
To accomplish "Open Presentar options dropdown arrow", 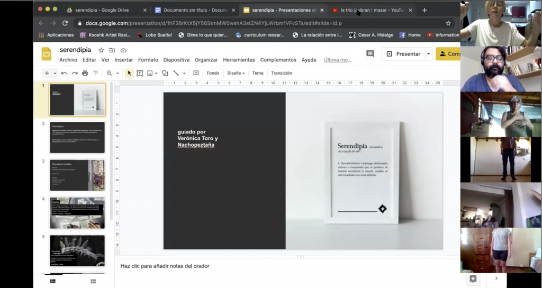I will (429, 53).
